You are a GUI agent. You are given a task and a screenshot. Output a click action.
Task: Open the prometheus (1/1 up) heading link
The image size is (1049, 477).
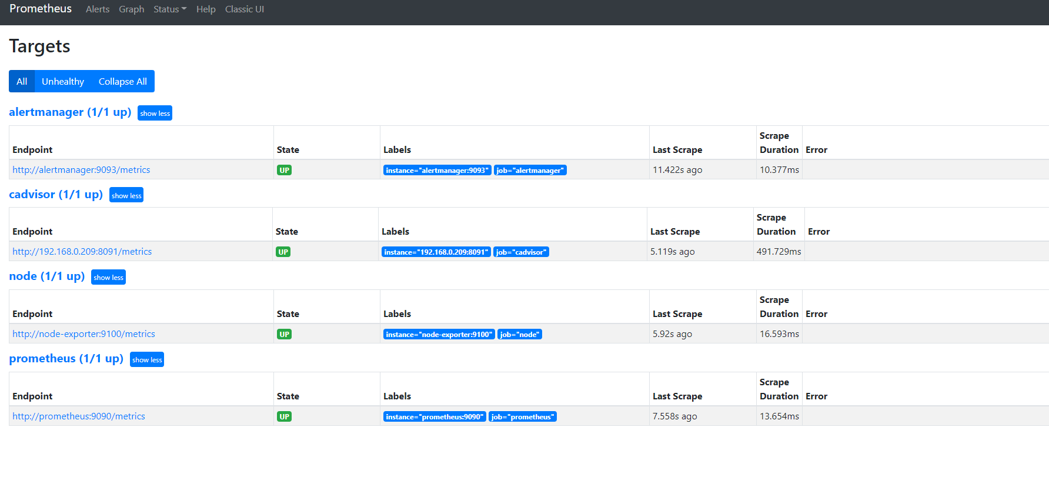[x=66, y=358]
